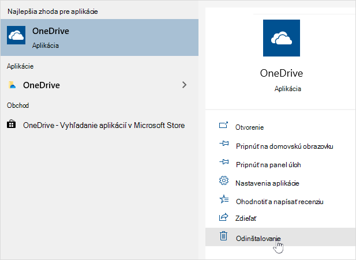This screenshot has height=260, width=356.
Task: Click the 'Aplikácie' section heading
Action: tap(20, 66)
